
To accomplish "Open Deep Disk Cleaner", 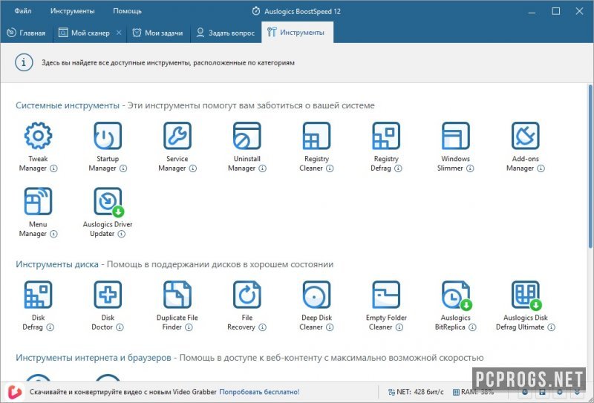I will click(x=316, y=295).
